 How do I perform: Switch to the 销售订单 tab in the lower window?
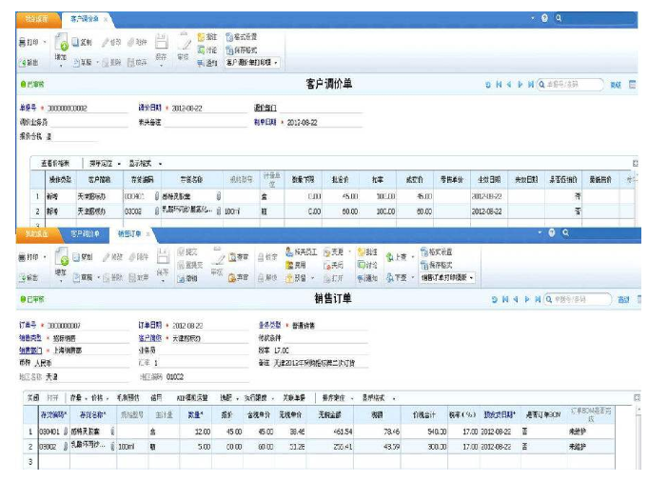coord(129,233)
